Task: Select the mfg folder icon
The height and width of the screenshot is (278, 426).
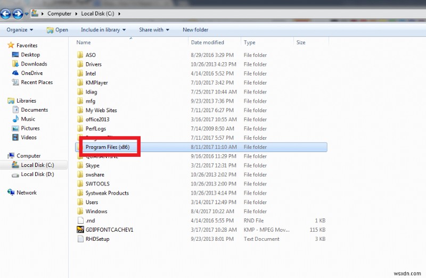Action: (x=80, y=101)
